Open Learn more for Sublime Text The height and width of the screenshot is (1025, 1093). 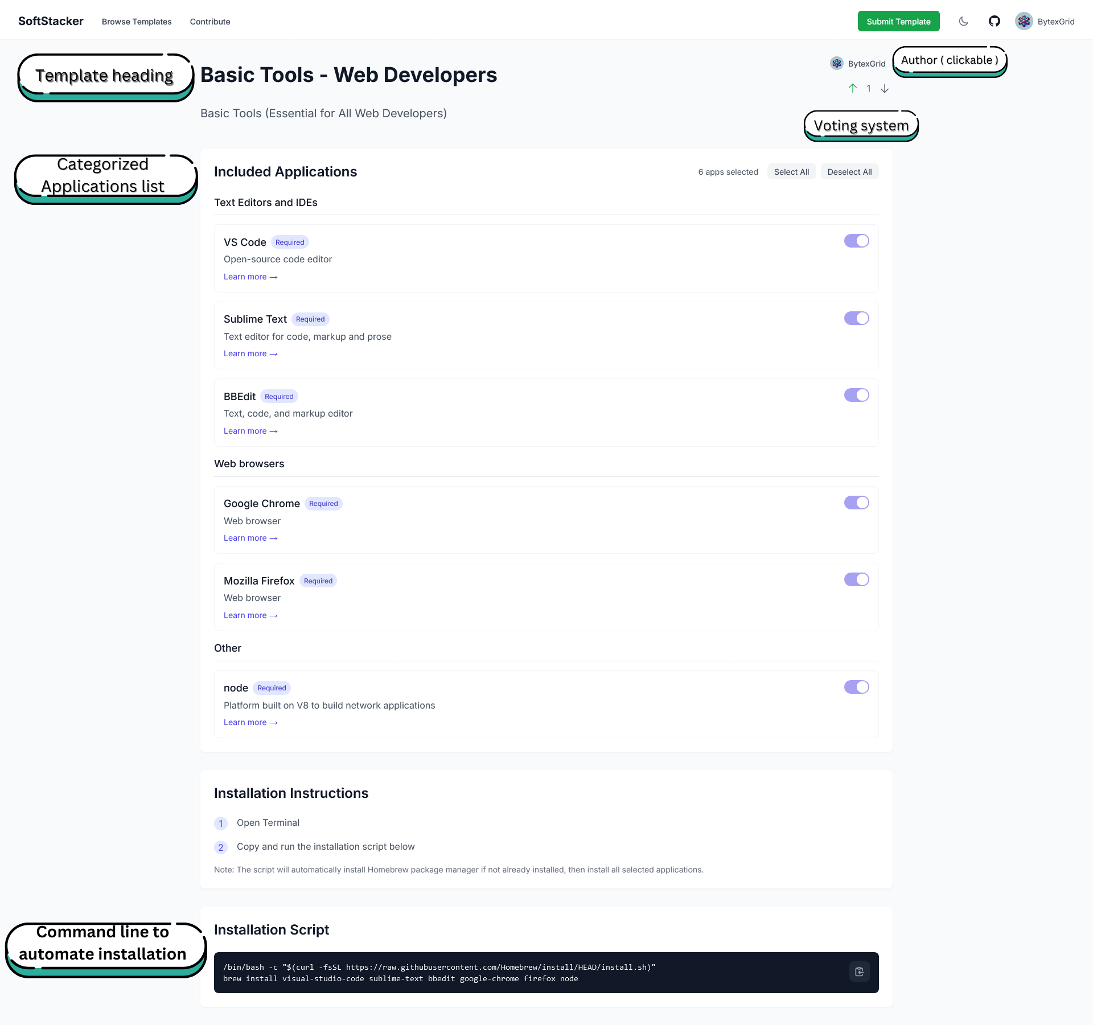(250, 353)
